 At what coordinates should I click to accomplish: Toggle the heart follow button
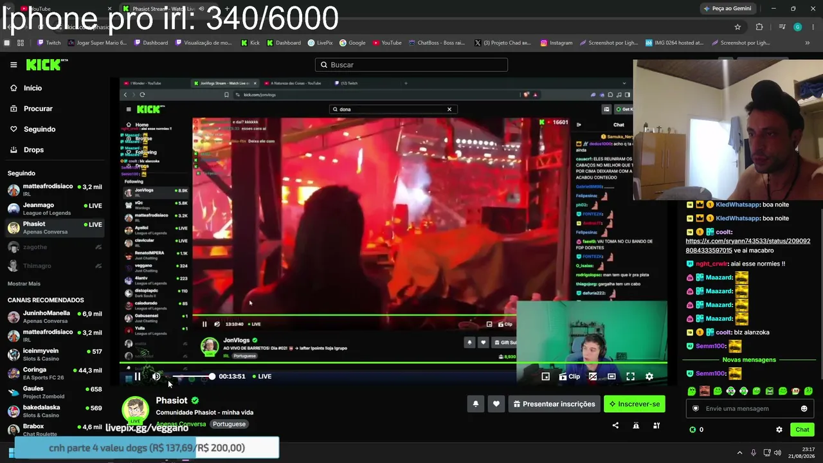coord(496,404)
